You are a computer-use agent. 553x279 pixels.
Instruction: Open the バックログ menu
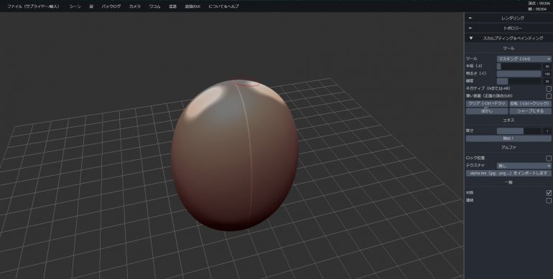click(x=111, y=6)
